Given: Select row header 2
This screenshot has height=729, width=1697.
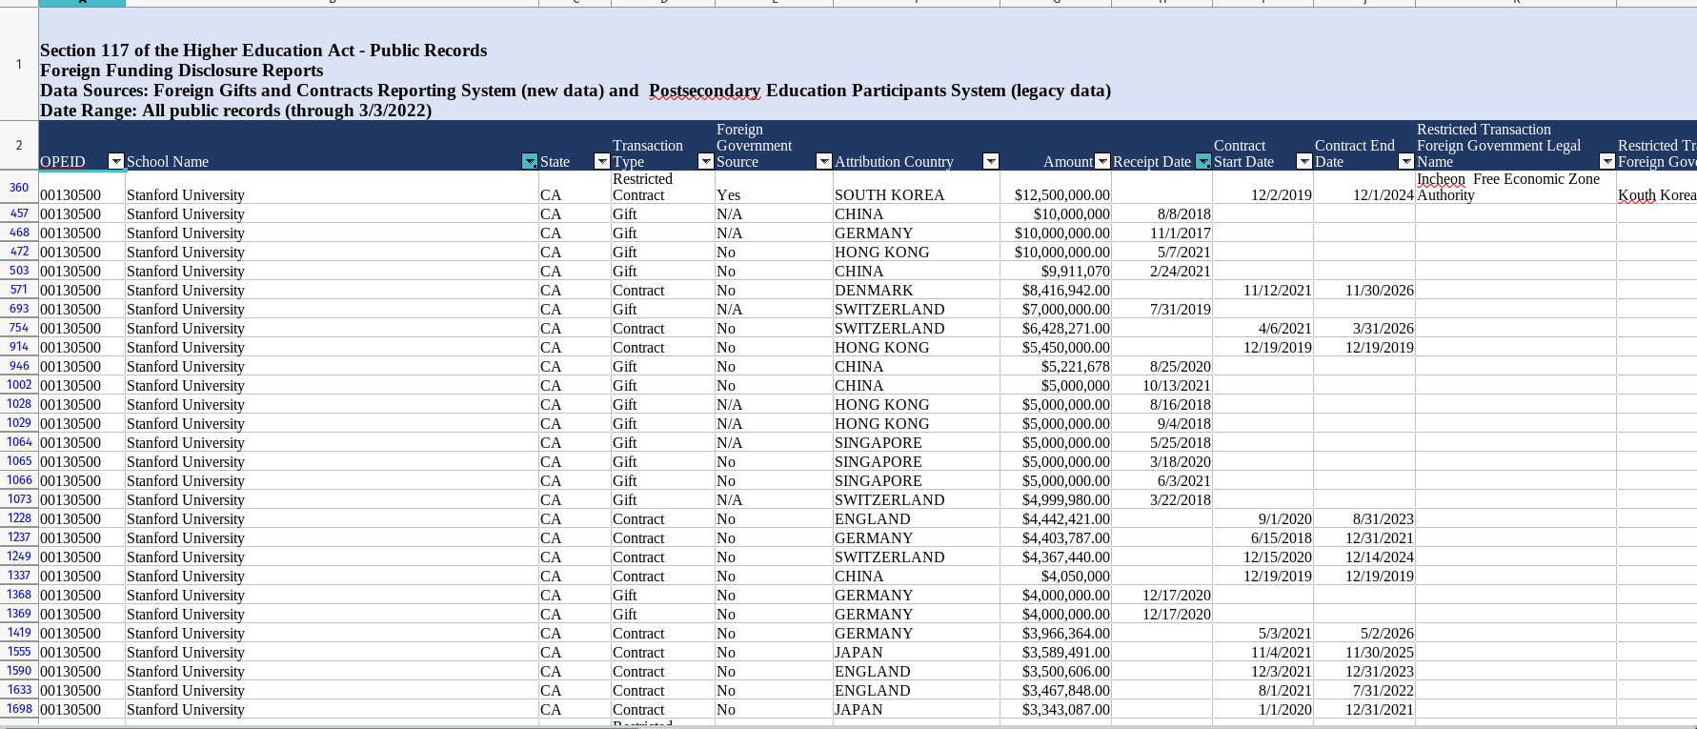Looking at the screenshot, I should [19, 146].
